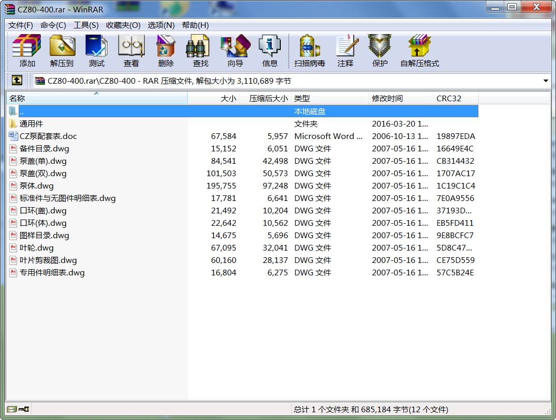Click the password key icon in status bar
This screenshot has height=420, width=556.
point(24,409)
